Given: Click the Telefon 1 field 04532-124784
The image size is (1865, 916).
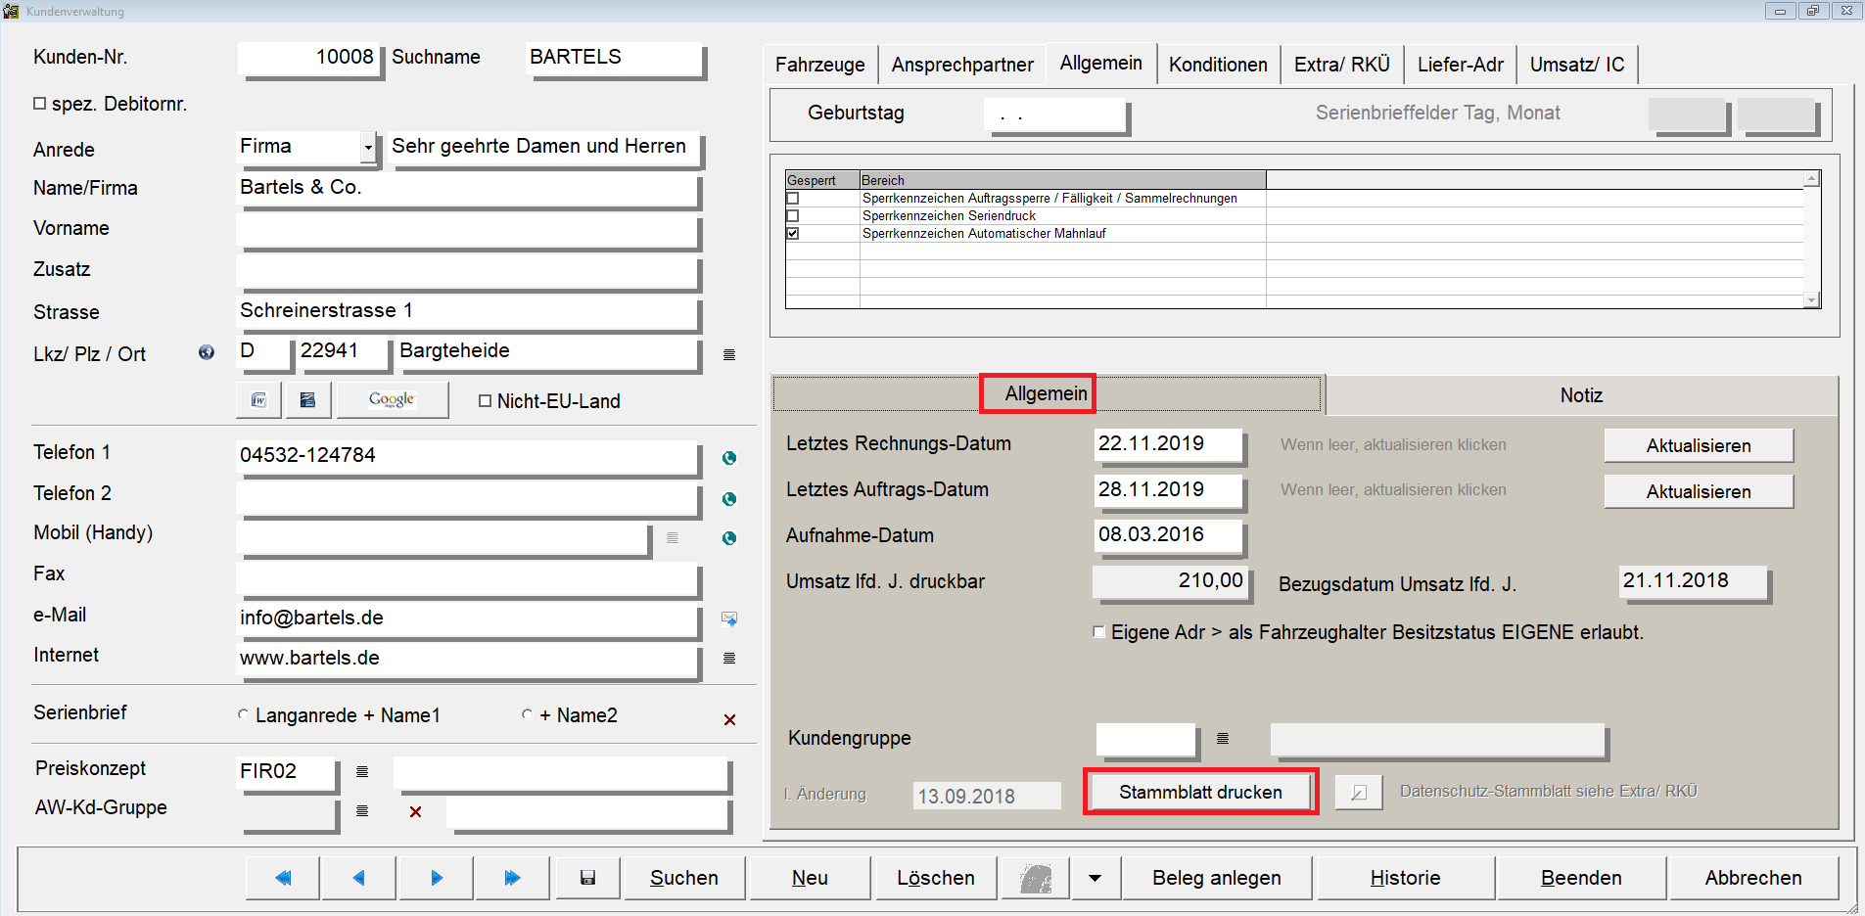Looking at the screenshot, I should click(x=467, y=456).
